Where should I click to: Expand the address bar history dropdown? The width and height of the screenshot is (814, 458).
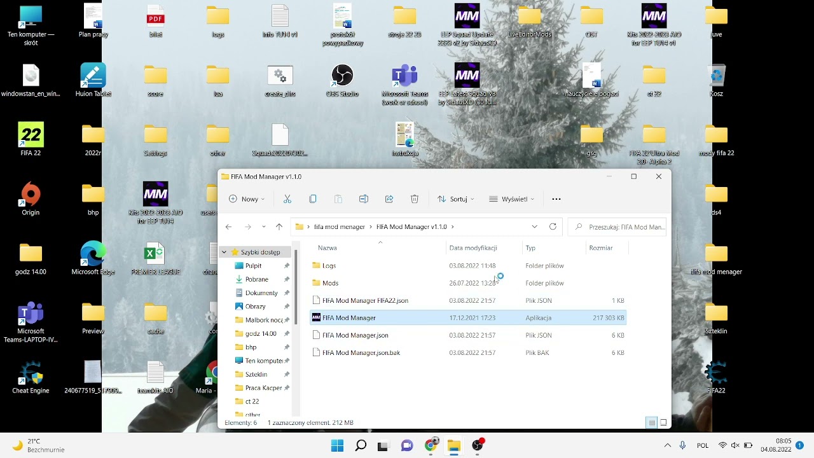[x=534, y=227]
